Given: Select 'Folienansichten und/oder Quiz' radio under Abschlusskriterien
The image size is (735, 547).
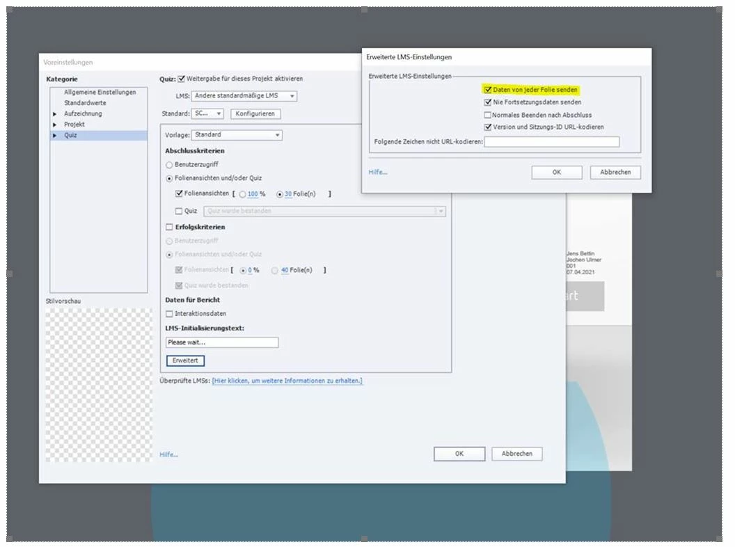Looking at the screenshot, I should [169, 179].
